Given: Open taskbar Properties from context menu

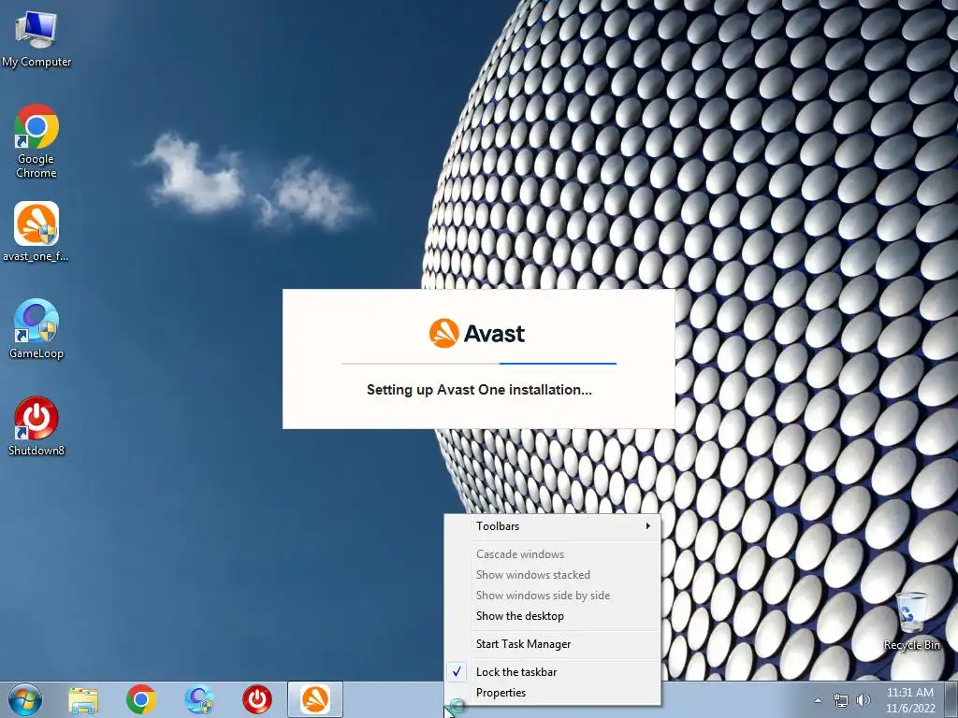Looking at the screenshot, I should 553,693.
